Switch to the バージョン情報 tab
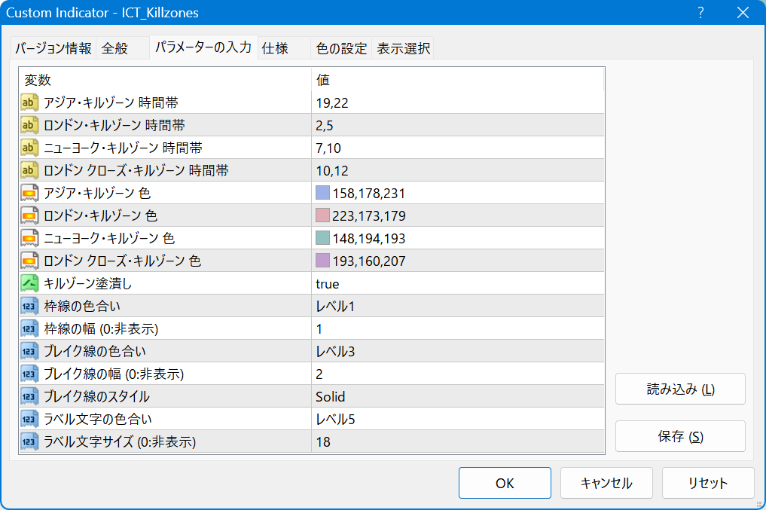Image resolution: width=766 pixels, height=510 pixels. click(53, 48)
